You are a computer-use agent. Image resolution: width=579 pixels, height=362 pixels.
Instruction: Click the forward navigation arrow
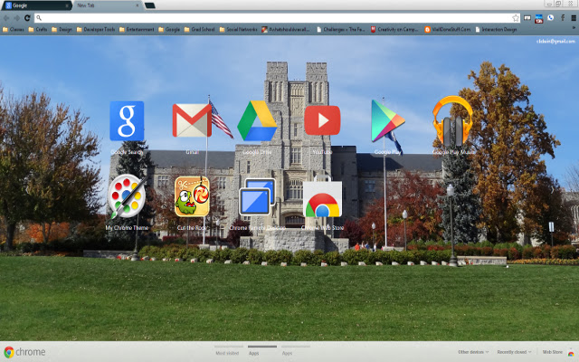(16, 18)
